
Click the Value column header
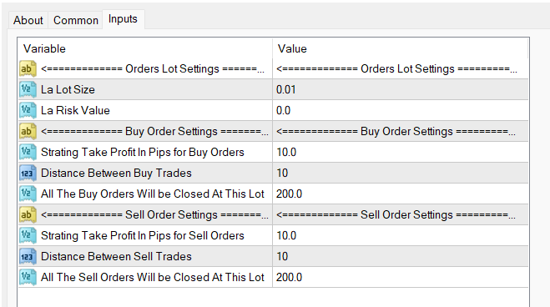[x=401, y=48]
